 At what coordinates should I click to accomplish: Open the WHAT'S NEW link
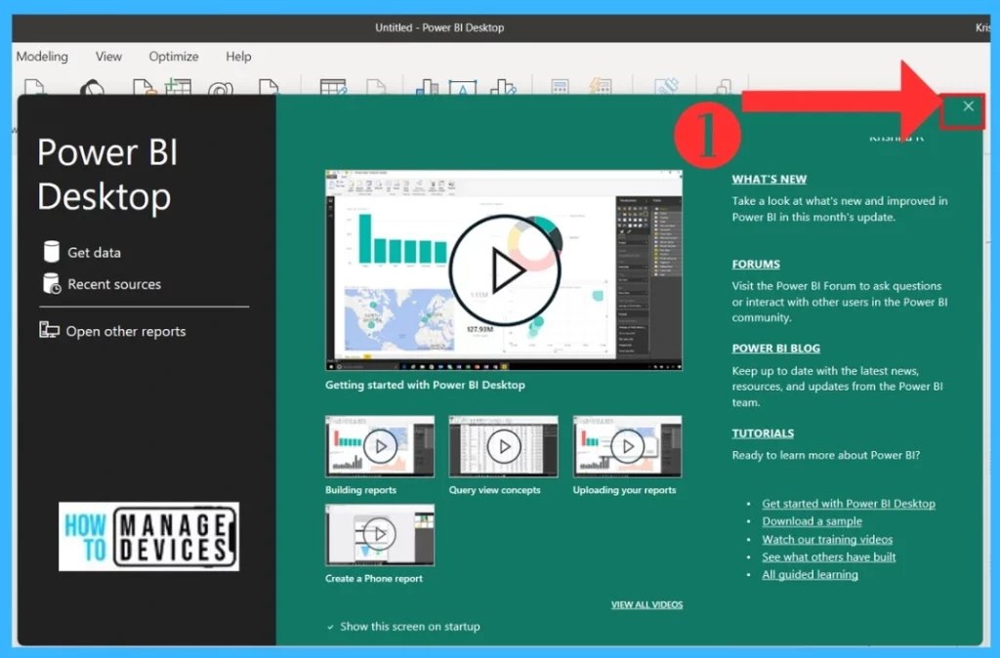pos(770,180)
